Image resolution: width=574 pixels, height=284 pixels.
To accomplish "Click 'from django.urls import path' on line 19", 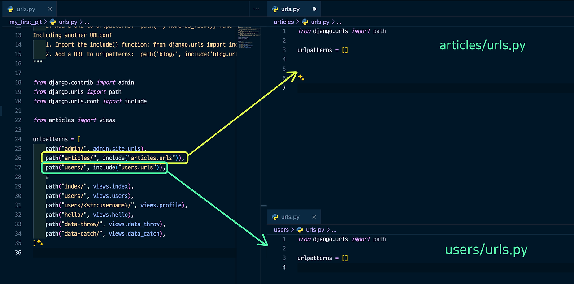I will pyautogui.click(x=77, y=92).
